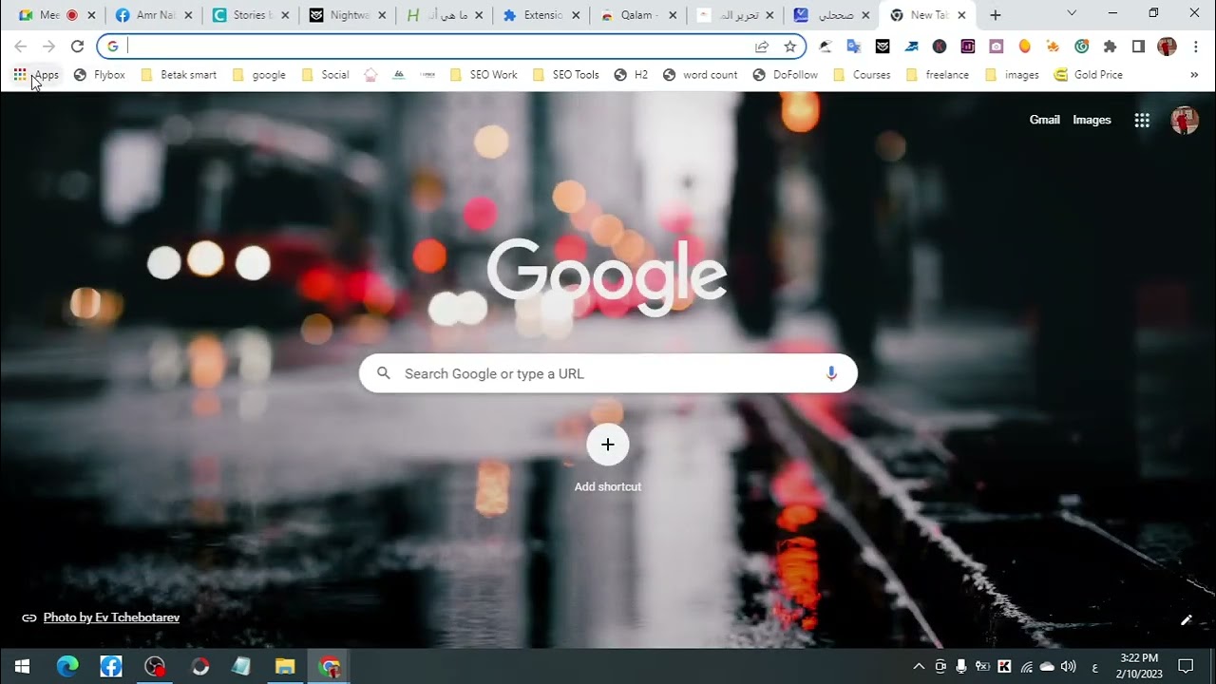This screenshot has height=684, width=1216.
Task: Show hidden bookmarks with the double chevron
Action: pos(1194,75)
